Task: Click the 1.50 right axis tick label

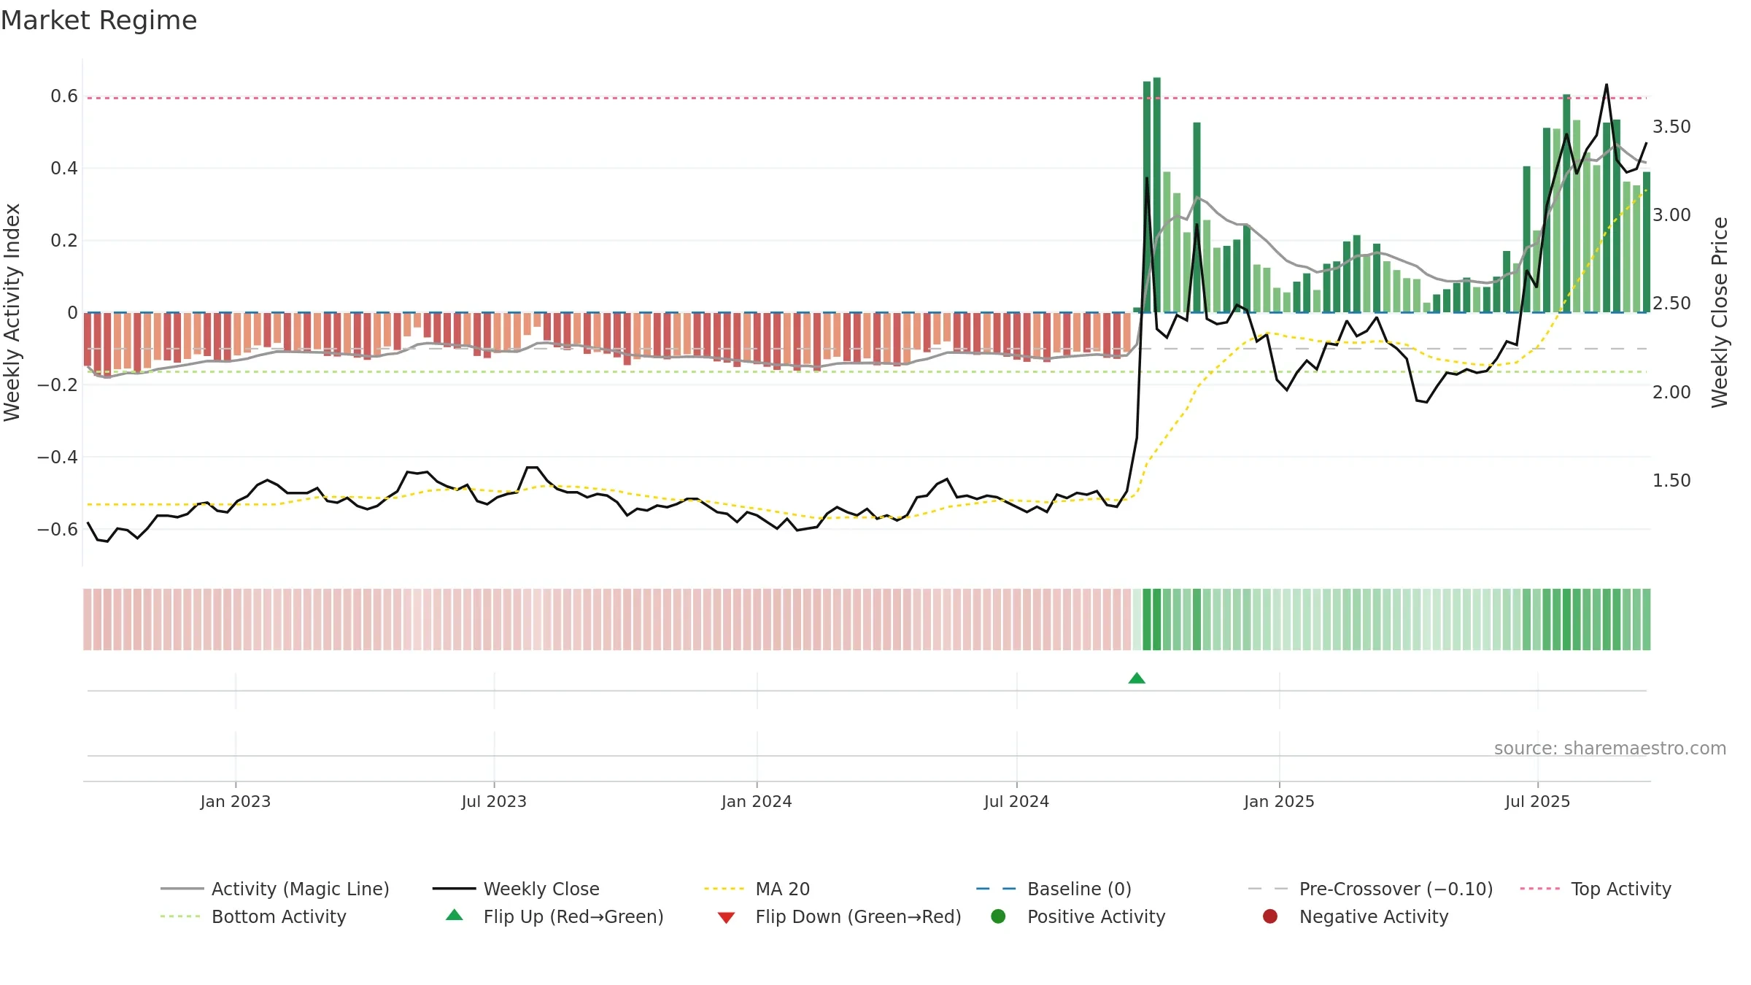Action: point(1671,481)
